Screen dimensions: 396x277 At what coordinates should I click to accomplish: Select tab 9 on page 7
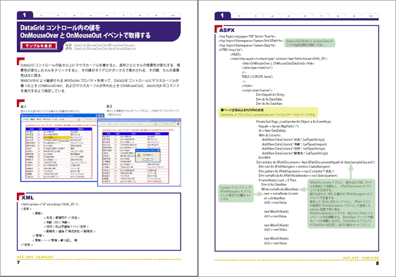point(156,15)
